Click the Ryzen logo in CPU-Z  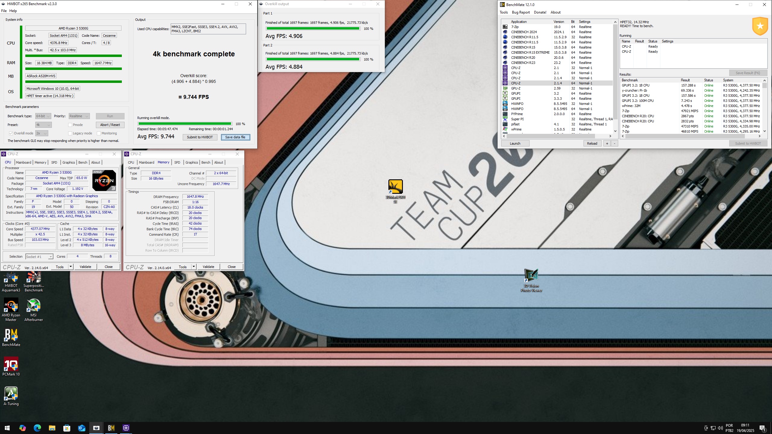click(x=104, y=181)
